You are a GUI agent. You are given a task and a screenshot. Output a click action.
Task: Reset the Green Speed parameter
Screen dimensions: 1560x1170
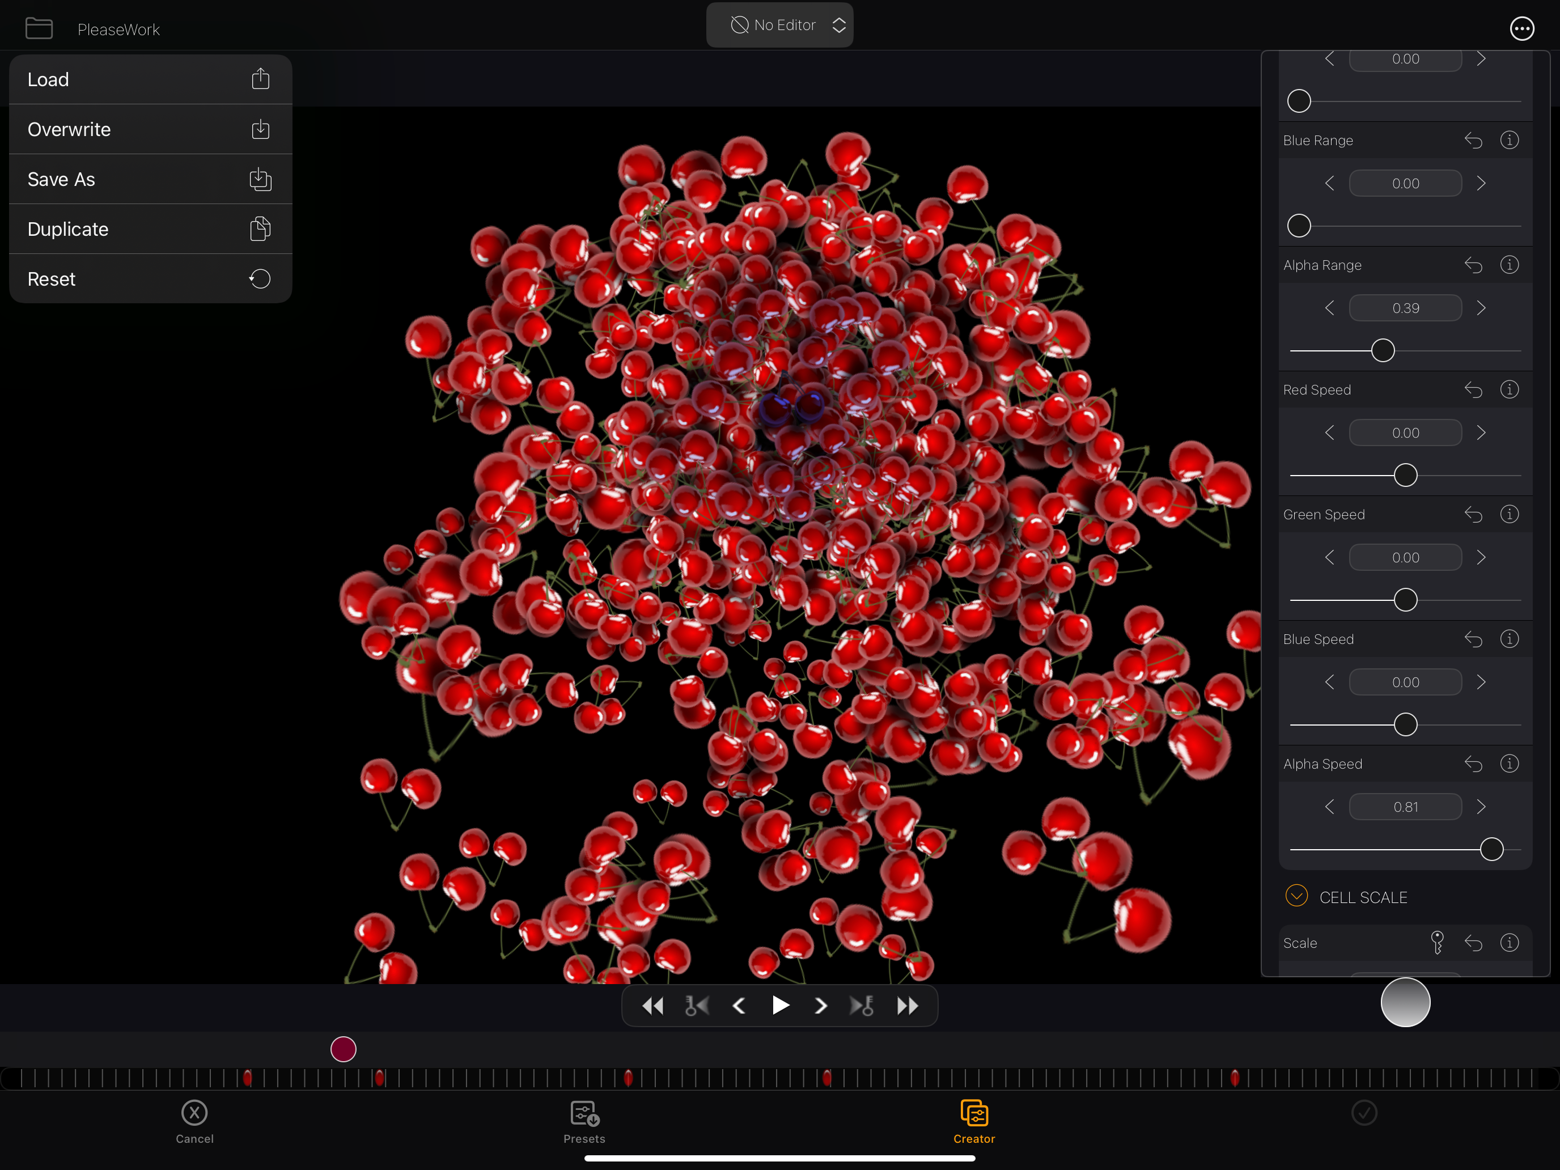[x=1473, y=515]
